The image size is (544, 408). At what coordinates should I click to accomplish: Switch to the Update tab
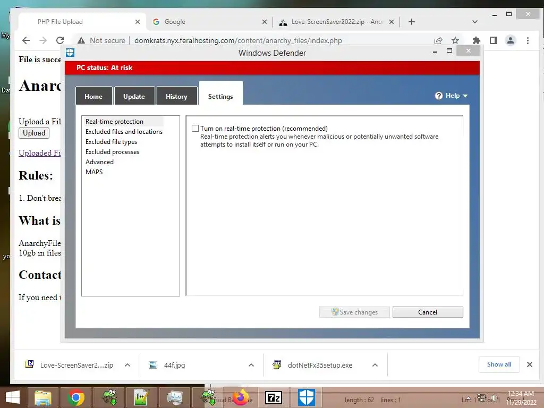tap(134, 97)
